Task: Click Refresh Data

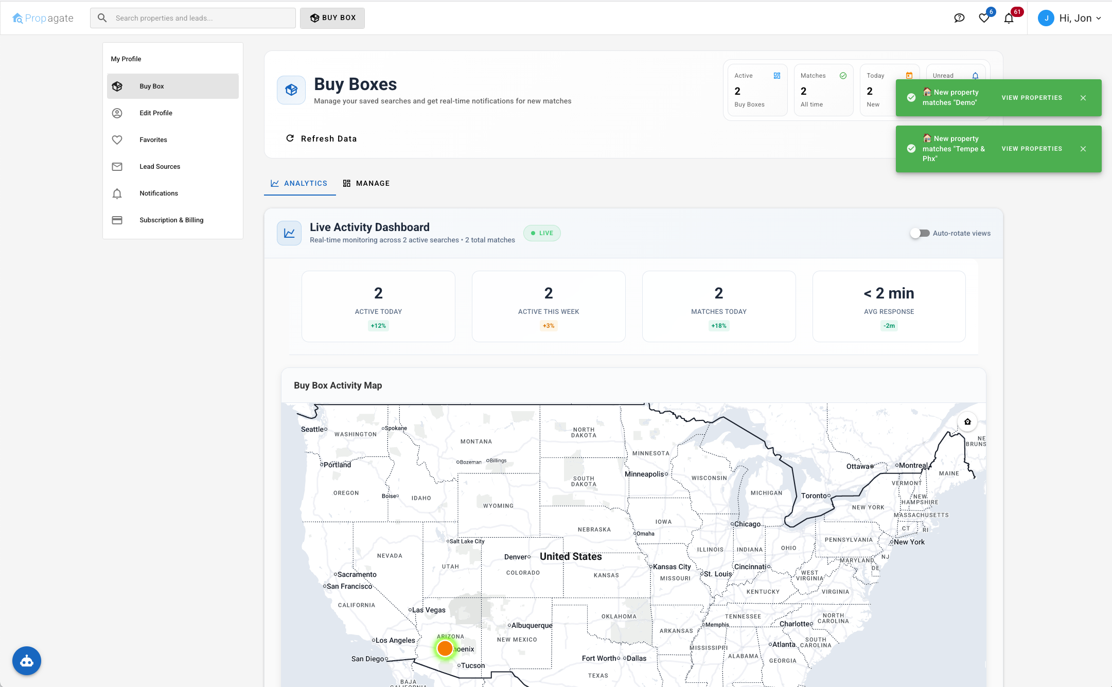Action: (321, 138)
